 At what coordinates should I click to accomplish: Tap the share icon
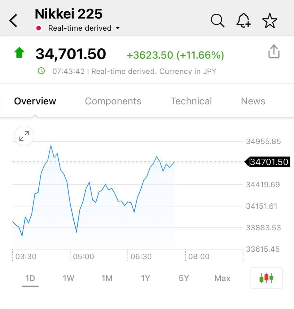point(274,52)
